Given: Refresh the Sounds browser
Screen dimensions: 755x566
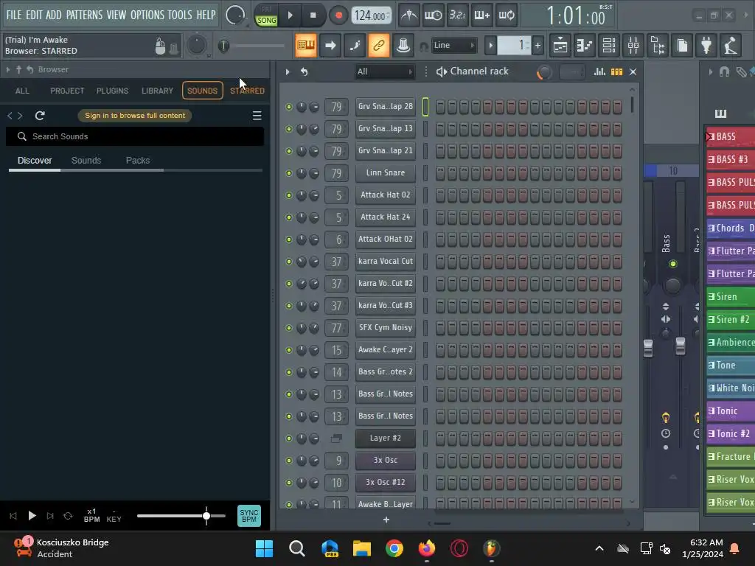Looking at the screenshot, I should pos(40,116).
